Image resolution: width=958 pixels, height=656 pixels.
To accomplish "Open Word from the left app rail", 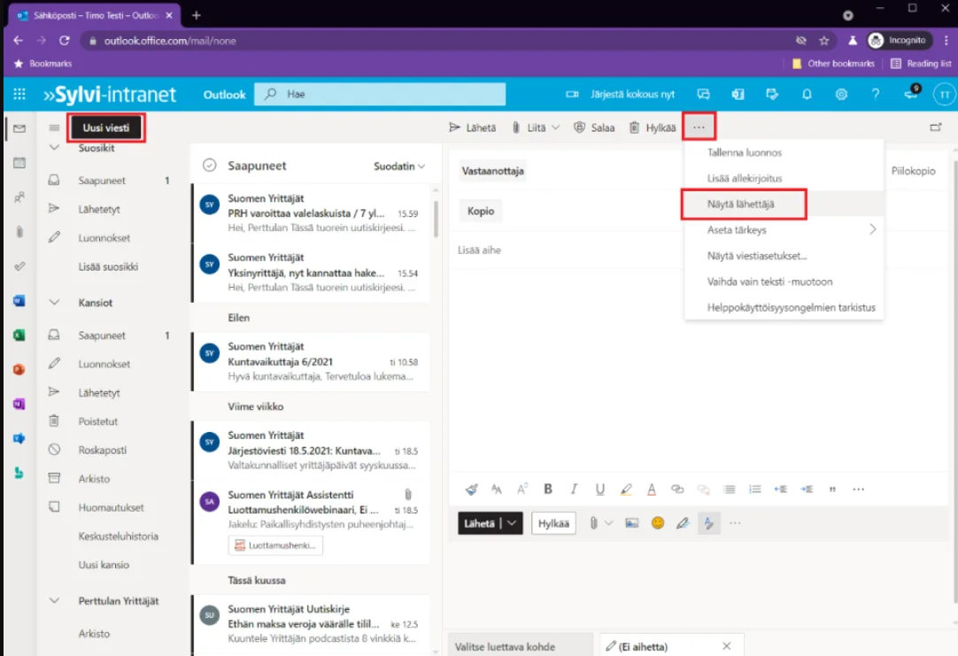I will [x=19, y=301].
